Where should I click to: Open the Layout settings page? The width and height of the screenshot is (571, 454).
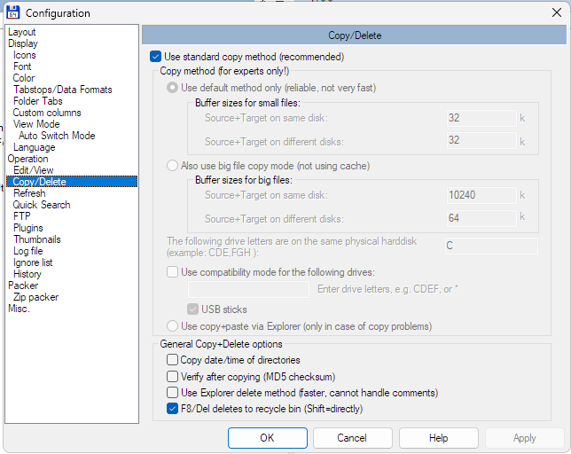22,32
